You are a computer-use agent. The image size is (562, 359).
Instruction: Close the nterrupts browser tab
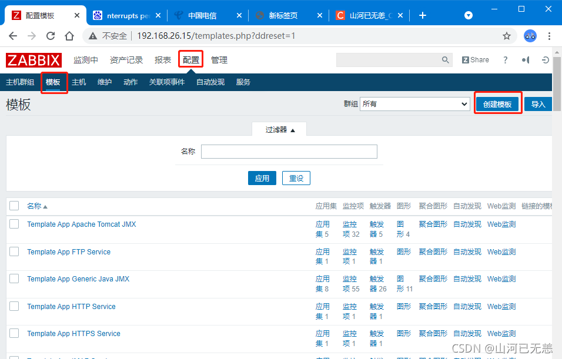[158, 15]
